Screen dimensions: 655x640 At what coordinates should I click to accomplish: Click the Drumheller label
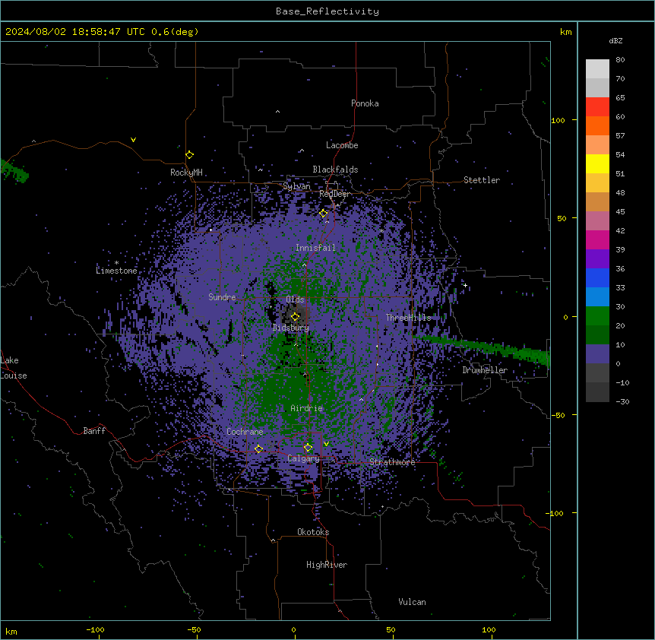point(485,370)
